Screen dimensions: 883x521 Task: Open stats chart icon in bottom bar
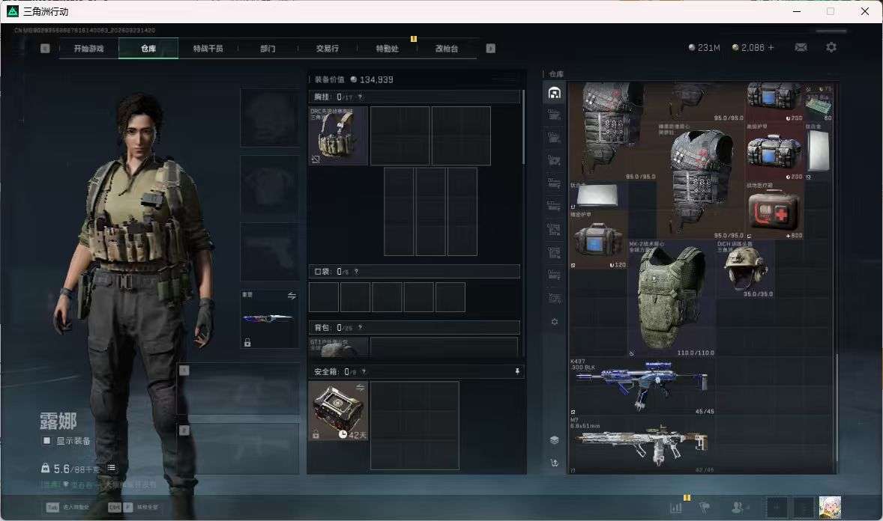point(676,508)
